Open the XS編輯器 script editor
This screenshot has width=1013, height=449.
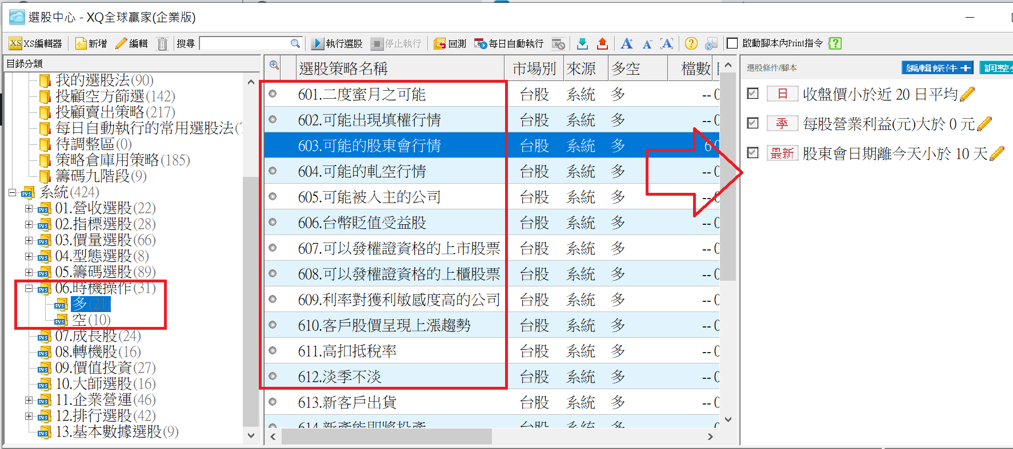click(x=35, y=43)
